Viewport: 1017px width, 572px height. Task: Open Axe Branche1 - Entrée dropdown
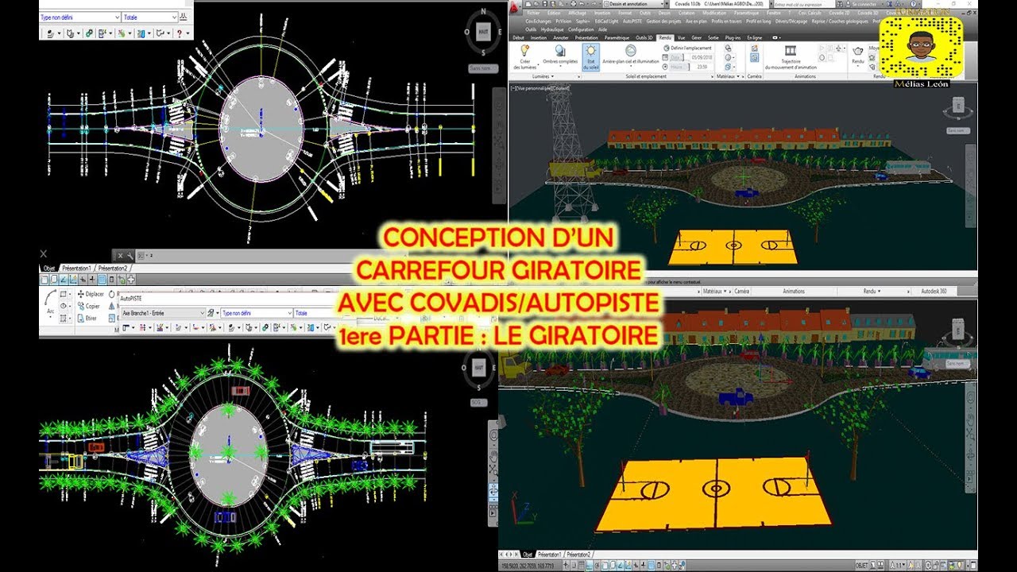[164, 313]
